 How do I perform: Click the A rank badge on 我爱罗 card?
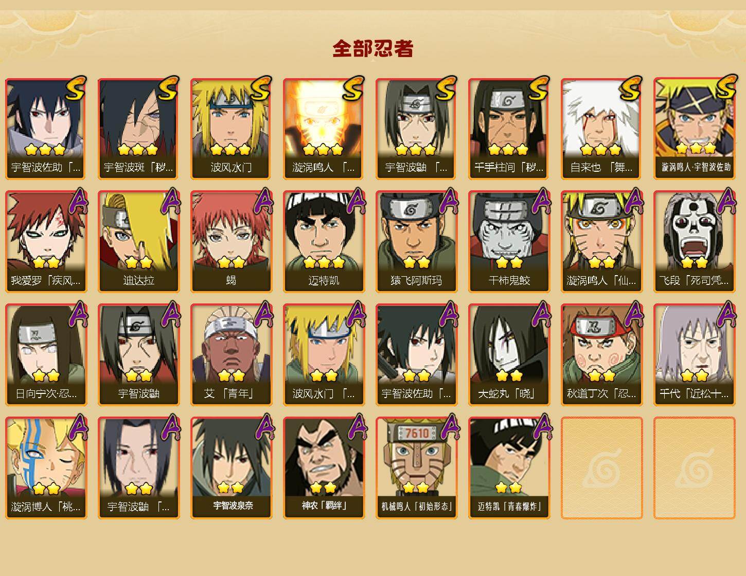tap(78, 201)
